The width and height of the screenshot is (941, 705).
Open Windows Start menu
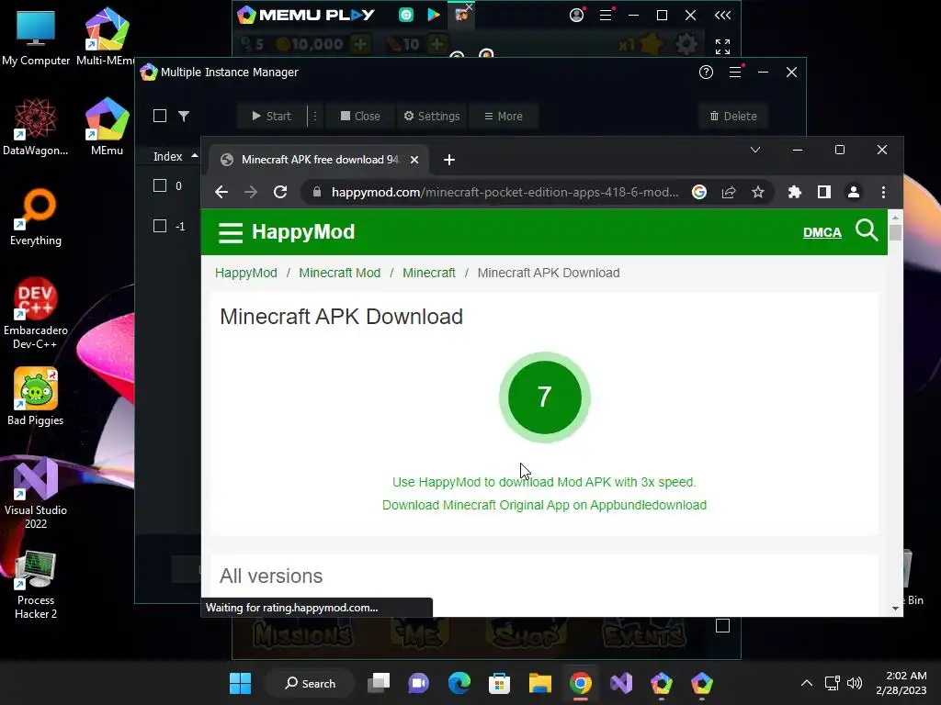tap(240, 683)
